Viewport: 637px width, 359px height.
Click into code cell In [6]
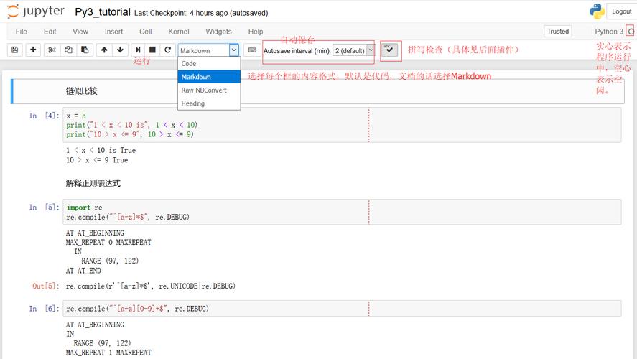[342, 309]
